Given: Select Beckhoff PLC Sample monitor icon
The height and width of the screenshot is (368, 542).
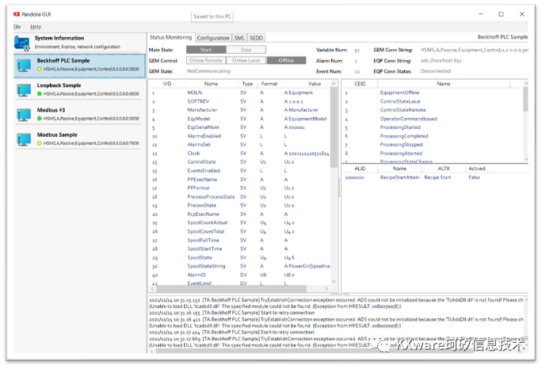Looking at the screenshot, I should pyautogui.click(x=24, y=65).
